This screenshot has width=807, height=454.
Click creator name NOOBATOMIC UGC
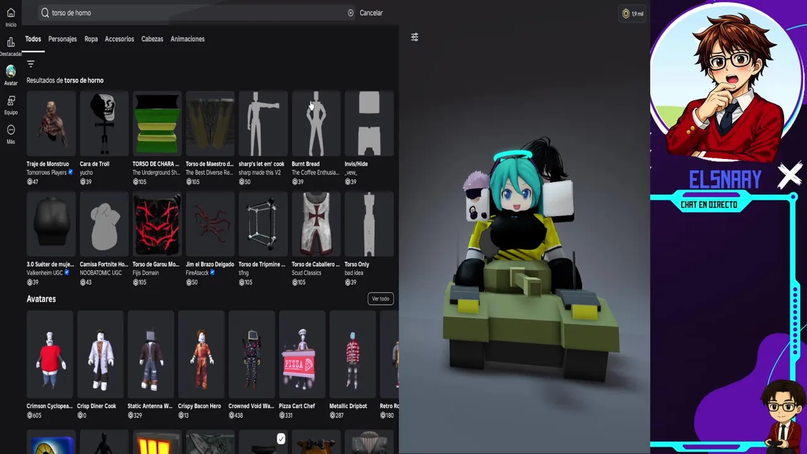pyautogui.click(x=101, y=273)
